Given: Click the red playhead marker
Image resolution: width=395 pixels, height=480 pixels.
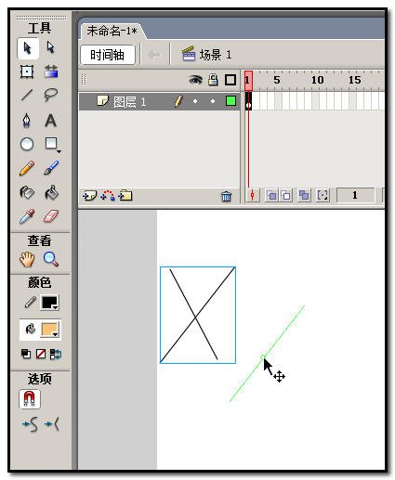Looking at the screenshot, I should tap(248, 81).
